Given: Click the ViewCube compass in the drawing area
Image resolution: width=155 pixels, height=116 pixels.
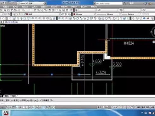Looking at the screenshot, I should click(153, 32).
